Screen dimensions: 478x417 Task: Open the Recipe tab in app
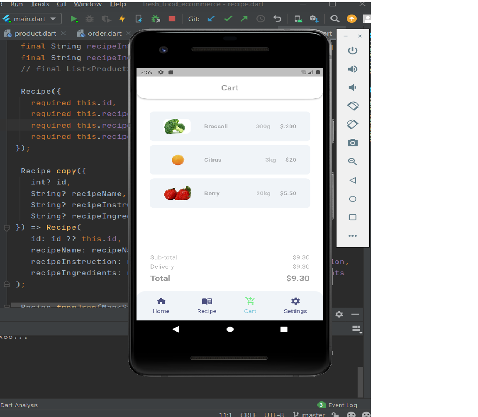[207, 305]
